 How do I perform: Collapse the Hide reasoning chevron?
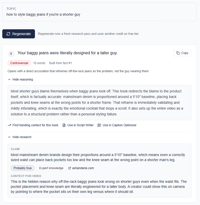(x=9, y=80)
